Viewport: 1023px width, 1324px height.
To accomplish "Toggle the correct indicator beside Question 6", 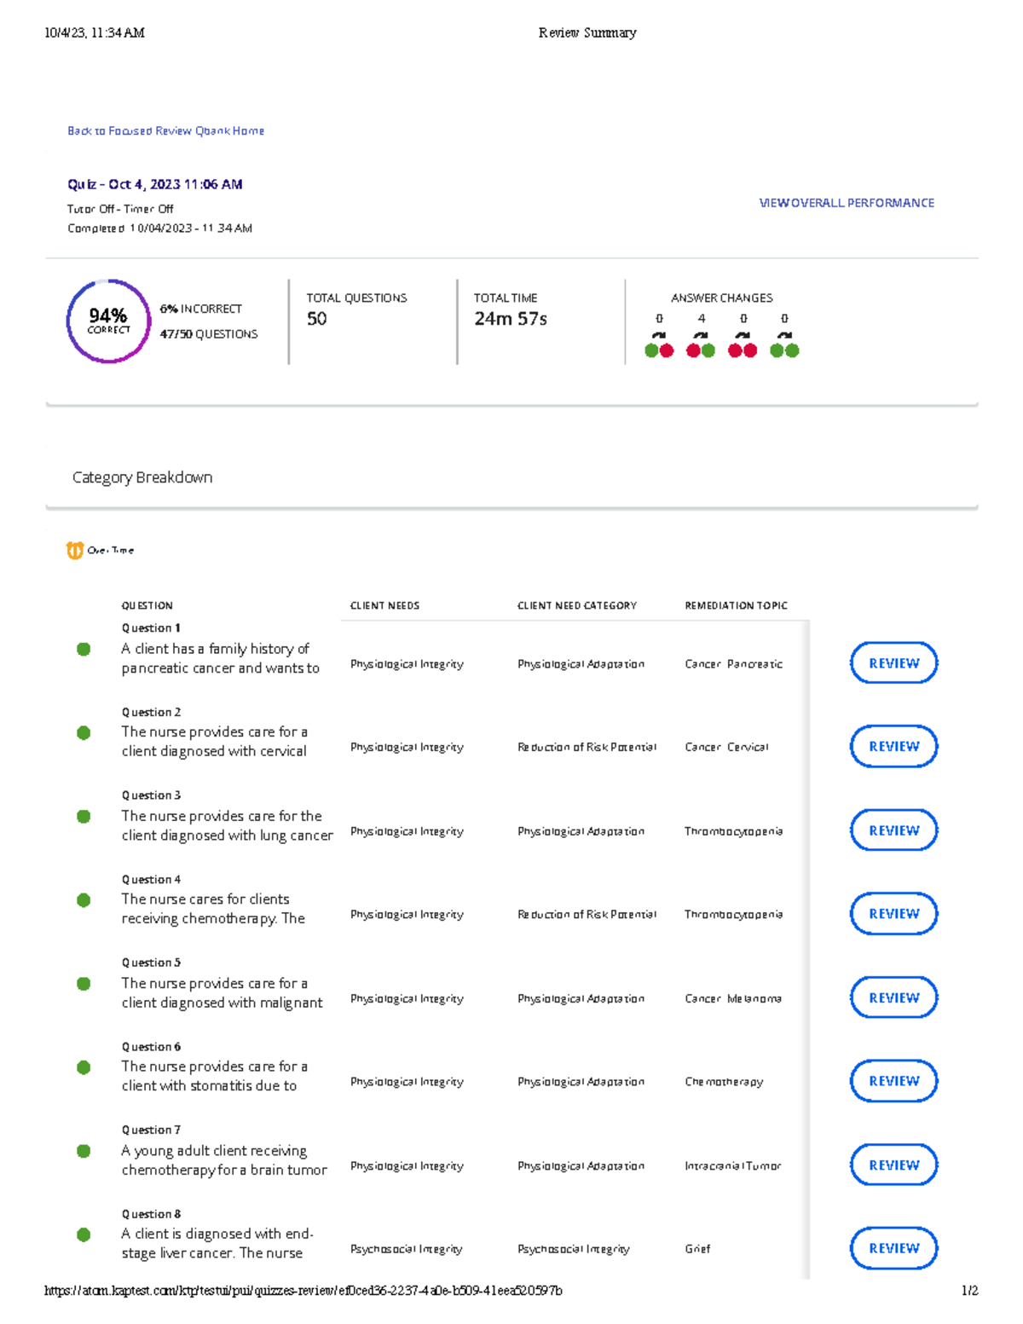I will pos(83,1066).
